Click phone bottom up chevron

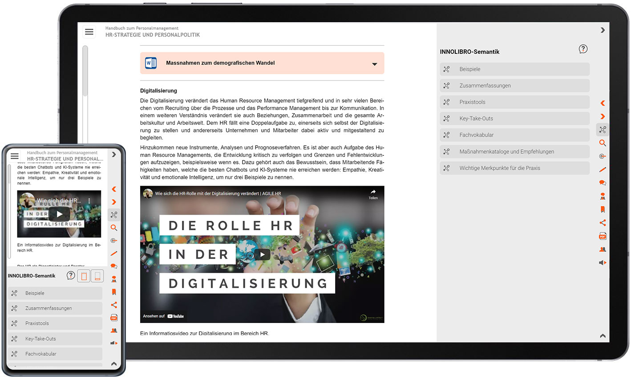click(x=114, y=364)
